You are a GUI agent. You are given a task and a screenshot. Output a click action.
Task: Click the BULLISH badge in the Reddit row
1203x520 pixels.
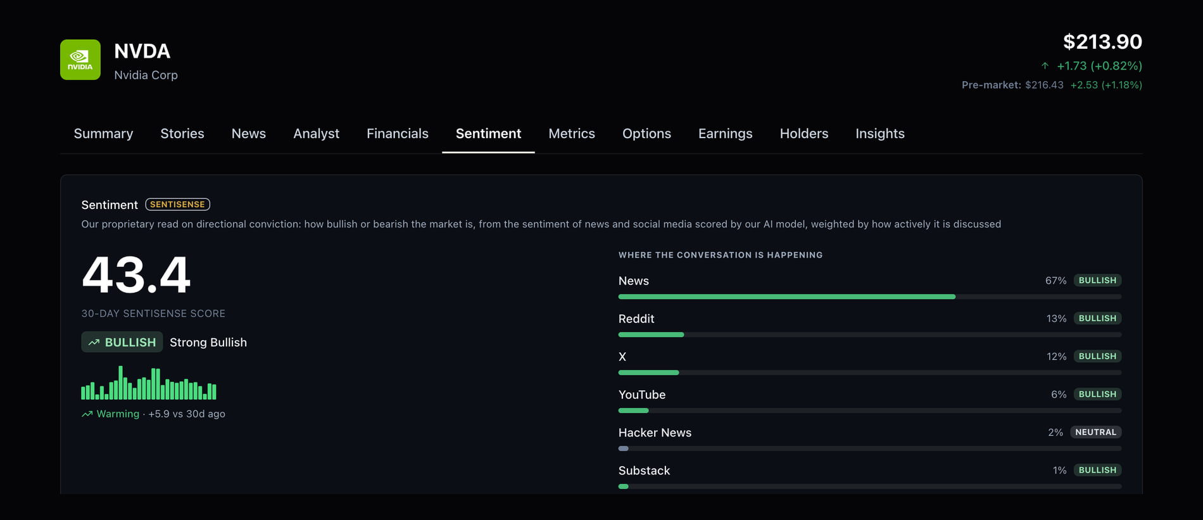point(1097,319)
